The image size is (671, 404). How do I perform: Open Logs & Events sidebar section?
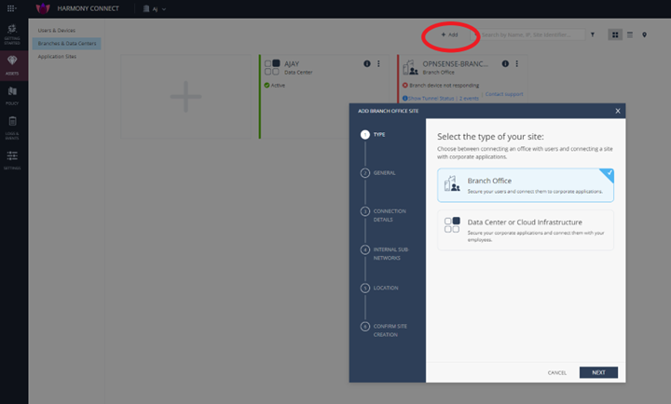point(12,128)
